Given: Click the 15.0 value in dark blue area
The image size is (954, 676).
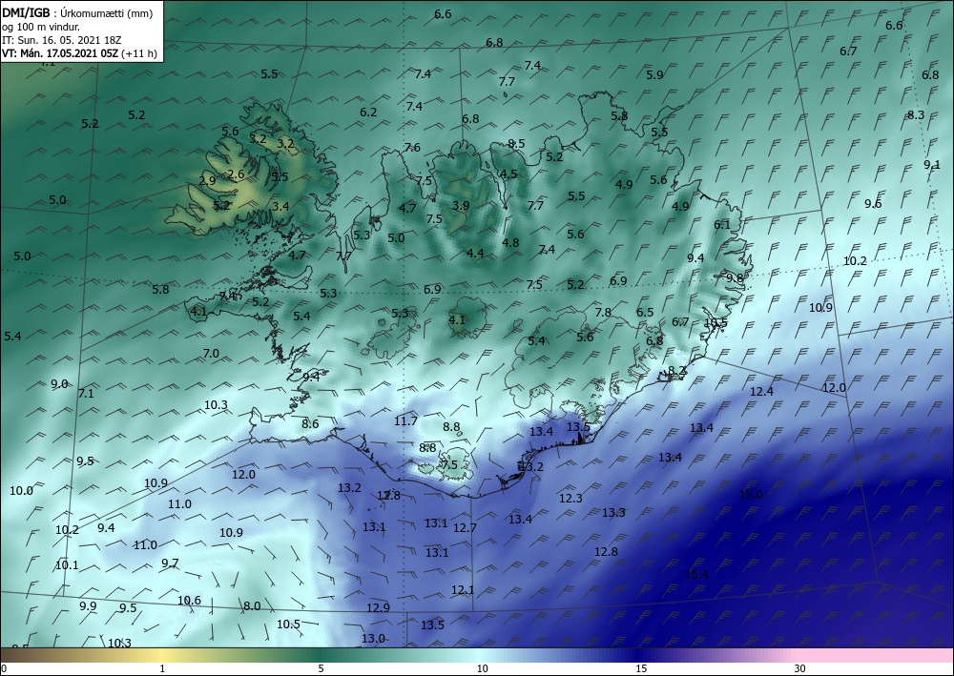Looking at the screenshot, I should [x=751, y=495].
